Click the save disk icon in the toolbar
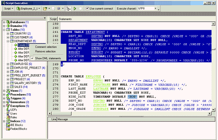The height and width of the screenshot is (140, 218). click(53, 9)
